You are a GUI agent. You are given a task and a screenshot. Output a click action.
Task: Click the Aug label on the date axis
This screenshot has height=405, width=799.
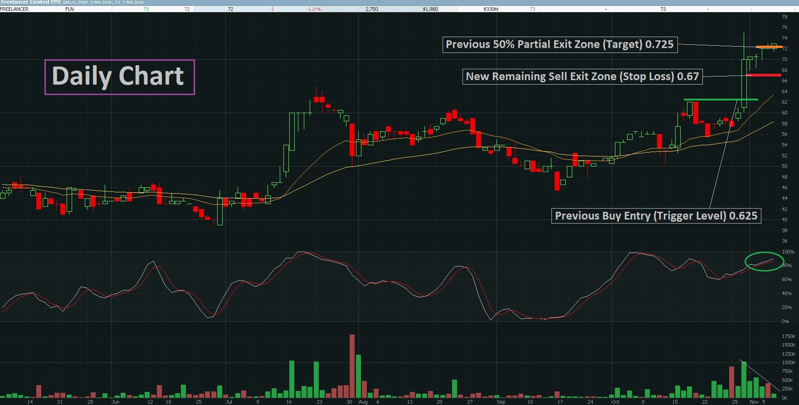[363, 402]
